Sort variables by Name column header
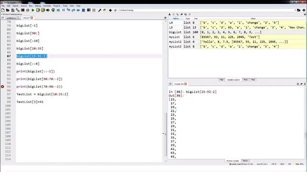 point(176,19)
